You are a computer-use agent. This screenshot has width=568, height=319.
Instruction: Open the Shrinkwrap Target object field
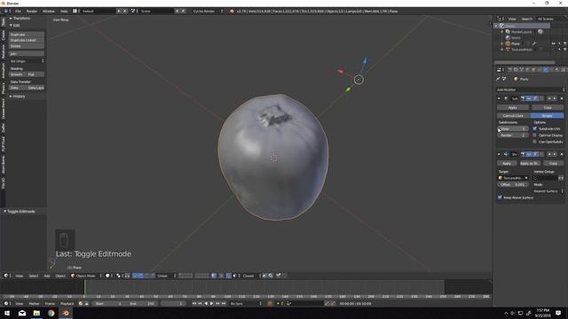[513, 178]
